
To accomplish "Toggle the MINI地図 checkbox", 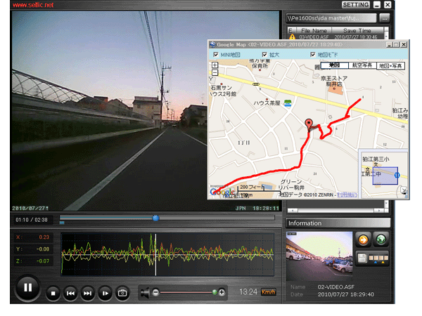I will coord(216,55).
